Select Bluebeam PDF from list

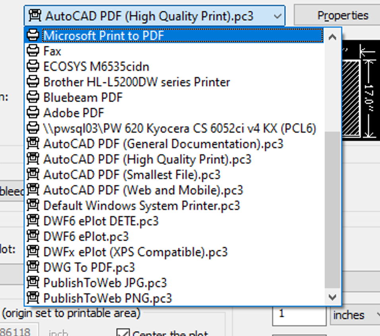click(x=174, y=98)
